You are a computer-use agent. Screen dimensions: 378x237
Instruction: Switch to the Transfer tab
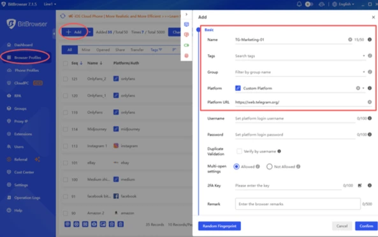[137, 50]
